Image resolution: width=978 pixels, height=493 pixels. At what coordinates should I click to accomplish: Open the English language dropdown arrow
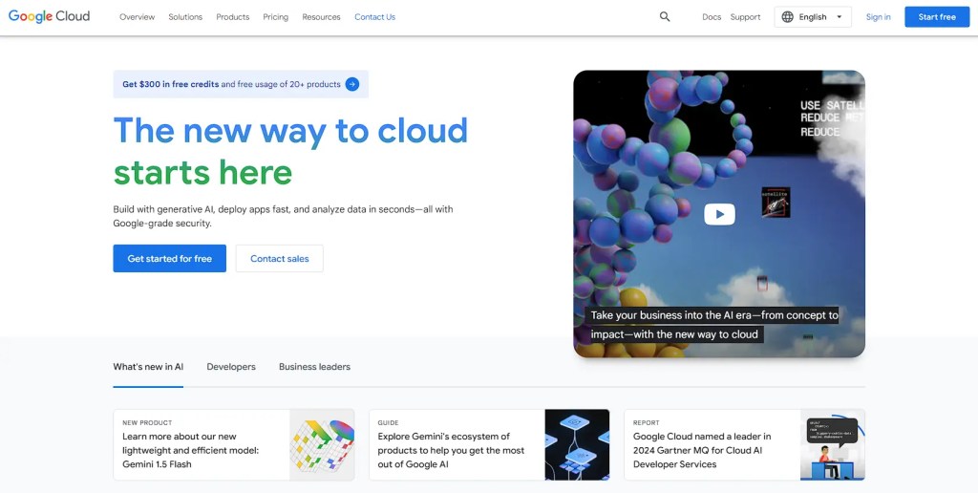[839, 17]
